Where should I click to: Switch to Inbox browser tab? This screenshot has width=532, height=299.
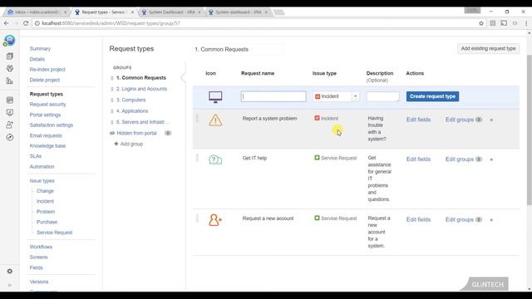pyautogui.click(x=37, y=12)
